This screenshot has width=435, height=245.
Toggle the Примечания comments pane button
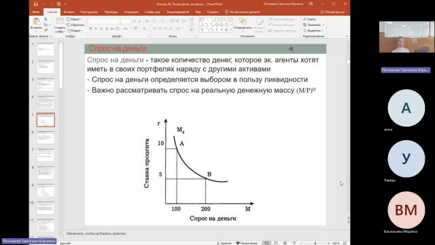tap(247, 243)
